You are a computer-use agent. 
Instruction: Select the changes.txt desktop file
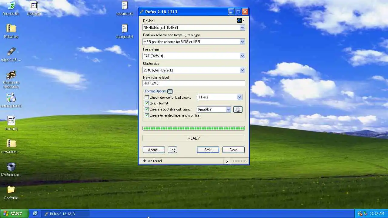pos(125,31)
